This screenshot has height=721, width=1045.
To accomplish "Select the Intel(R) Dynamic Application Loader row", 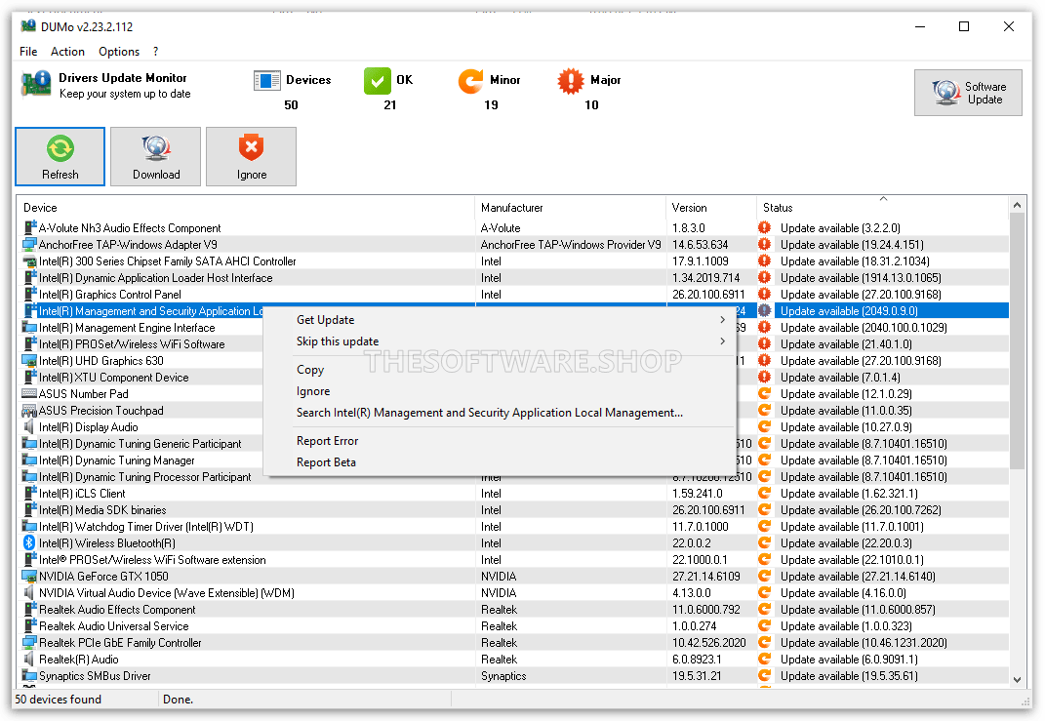I will click(x=512, y=277).
